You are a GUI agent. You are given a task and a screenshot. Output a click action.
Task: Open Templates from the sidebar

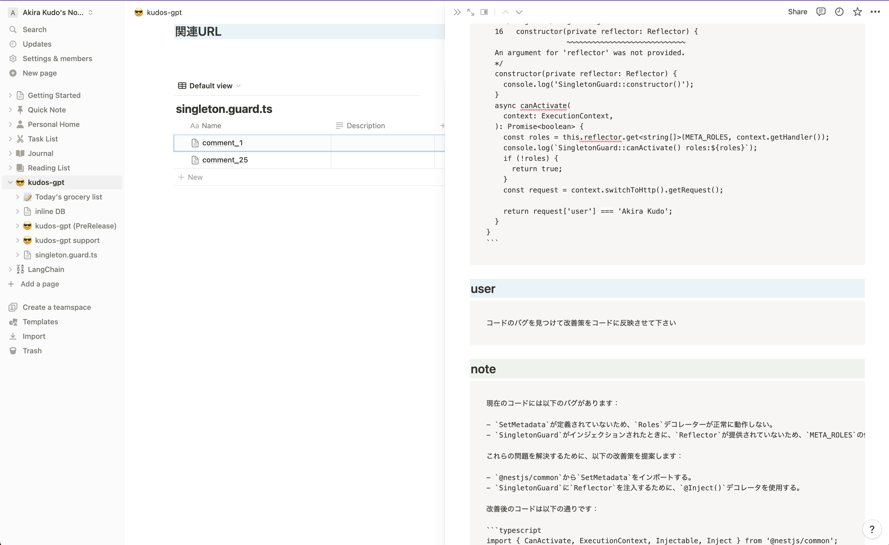pyautogui.click(x=40, y=322)
